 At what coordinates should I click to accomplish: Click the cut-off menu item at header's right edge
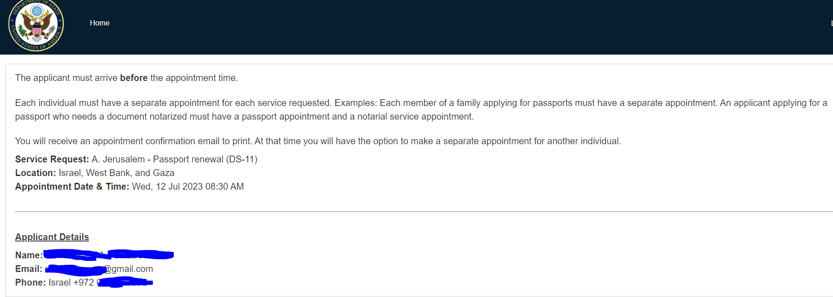(x=831, y=23)
